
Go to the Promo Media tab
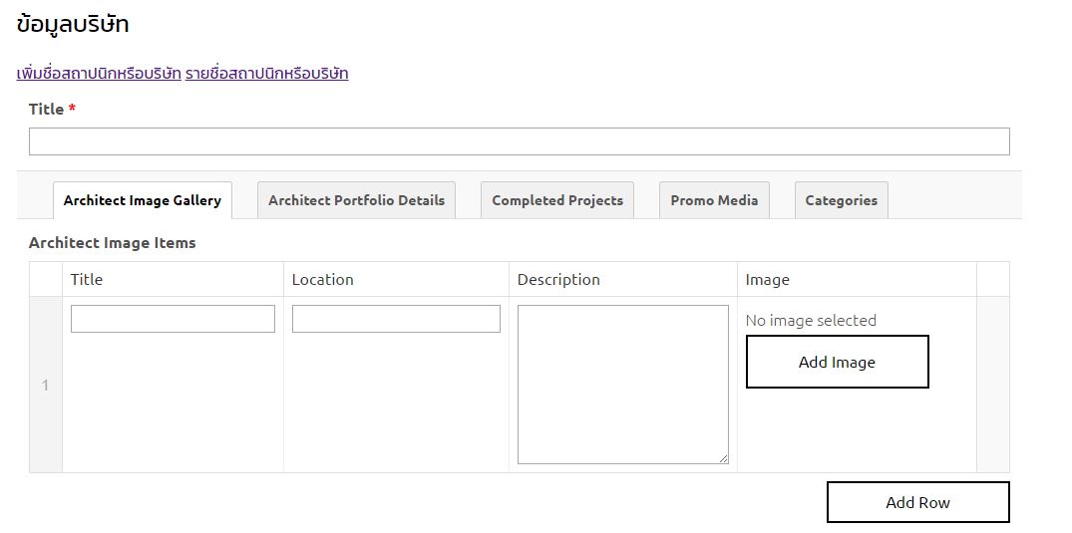tap(714, 200)
